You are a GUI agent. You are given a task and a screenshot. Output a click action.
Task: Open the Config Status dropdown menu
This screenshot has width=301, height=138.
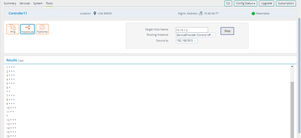point(245,4)
